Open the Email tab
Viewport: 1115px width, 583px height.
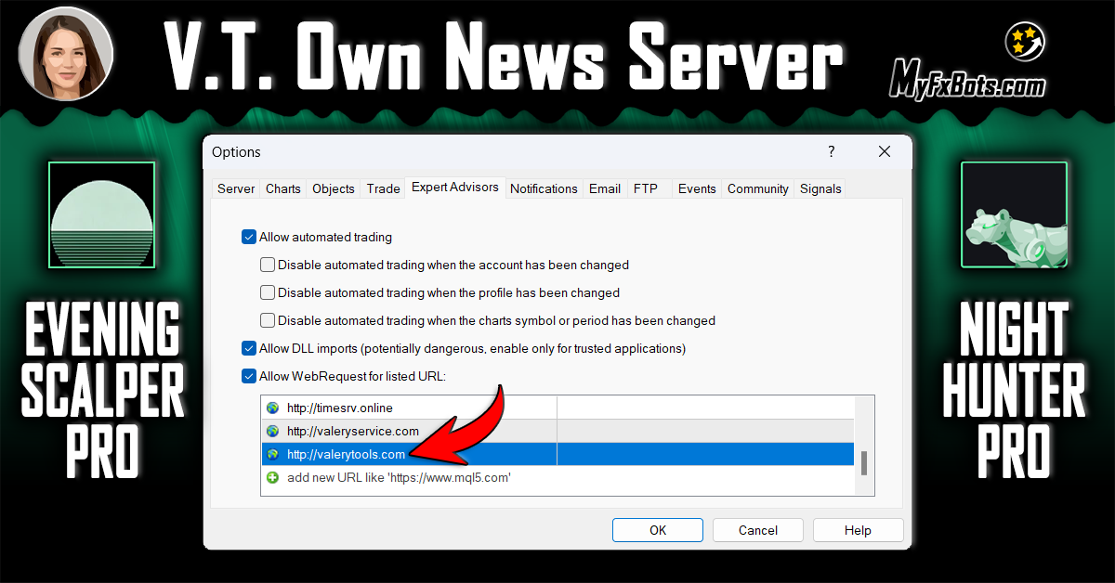(605, 188)
